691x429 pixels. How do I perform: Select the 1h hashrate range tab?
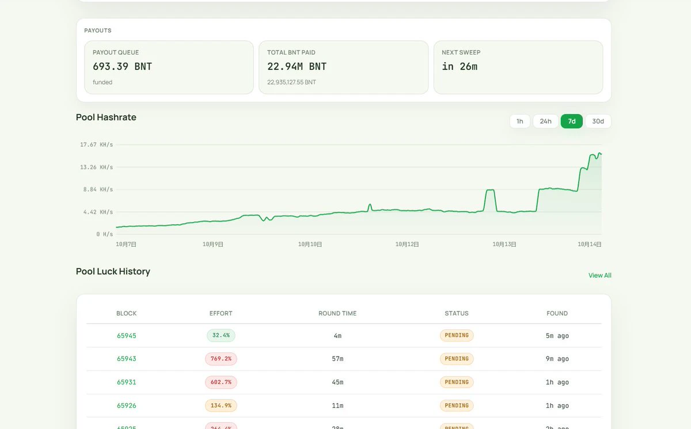coord(519,121)
